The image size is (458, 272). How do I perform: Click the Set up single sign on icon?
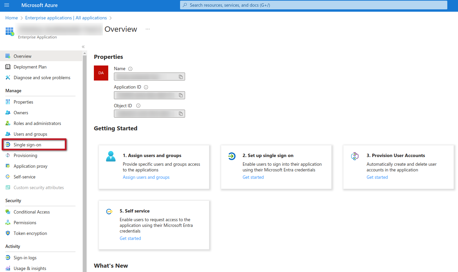click(x=232, y=156)
